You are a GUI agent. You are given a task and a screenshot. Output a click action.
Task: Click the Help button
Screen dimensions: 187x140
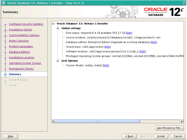coord(11,136)
